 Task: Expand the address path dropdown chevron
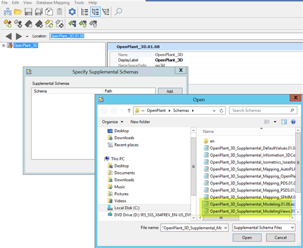click(214, 111)
